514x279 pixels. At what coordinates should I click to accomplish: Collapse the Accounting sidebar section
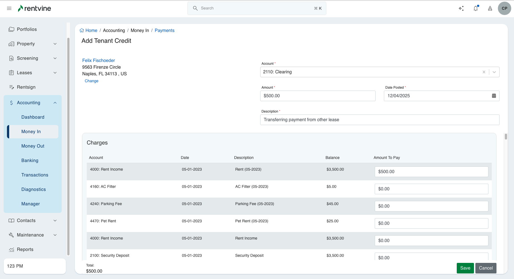point(55,103)
